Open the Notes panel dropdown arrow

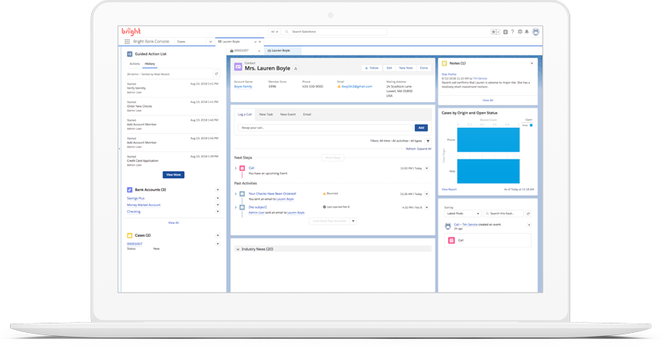click(531, 63)
